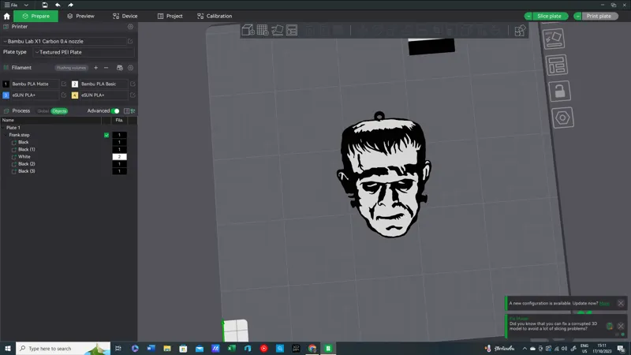Image resolution: width=631 pixels, height=355 pixels.
Task: Click the Redo arrow
Action: click(70, 5)
